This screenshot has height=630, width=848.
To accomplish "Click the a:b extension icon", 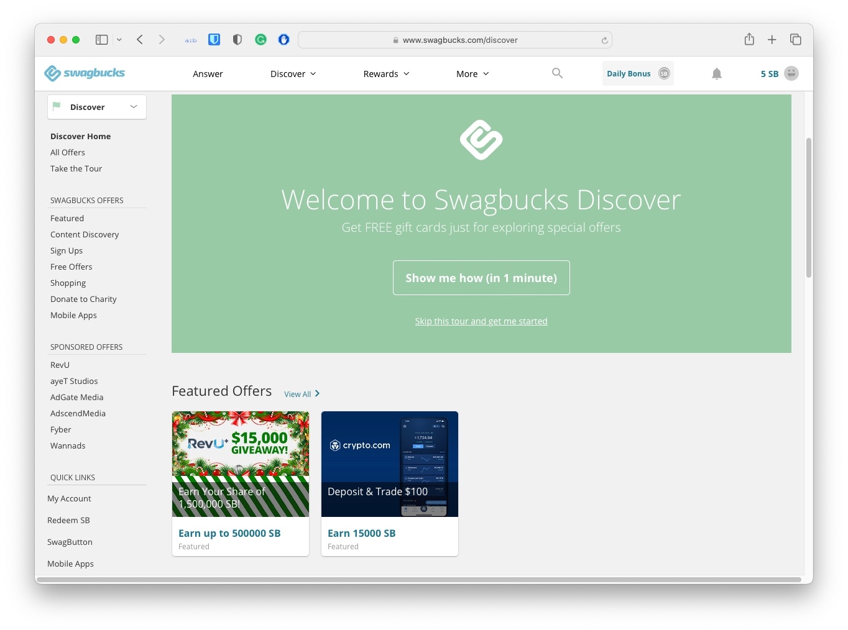I will coord(191,40).
